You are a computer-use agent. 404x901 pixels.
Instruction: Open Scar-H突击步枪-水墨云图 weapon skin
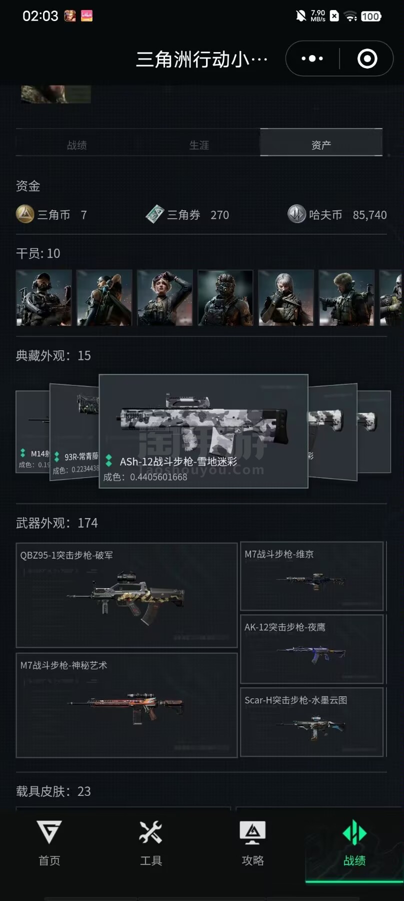[x=312, y=722]
